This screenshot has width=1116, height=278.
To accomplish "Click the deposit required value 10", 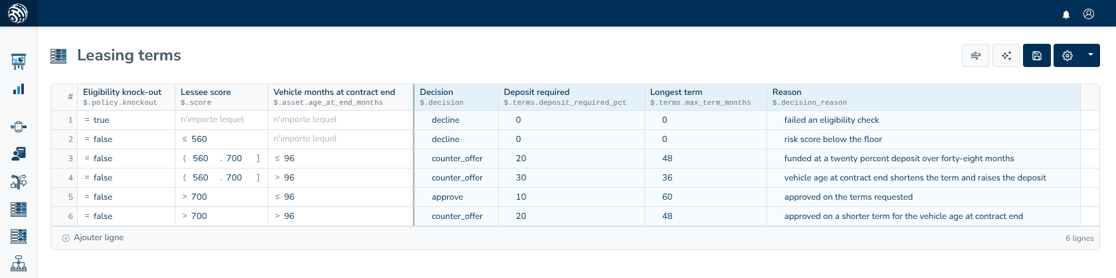I will coord(571,197).
